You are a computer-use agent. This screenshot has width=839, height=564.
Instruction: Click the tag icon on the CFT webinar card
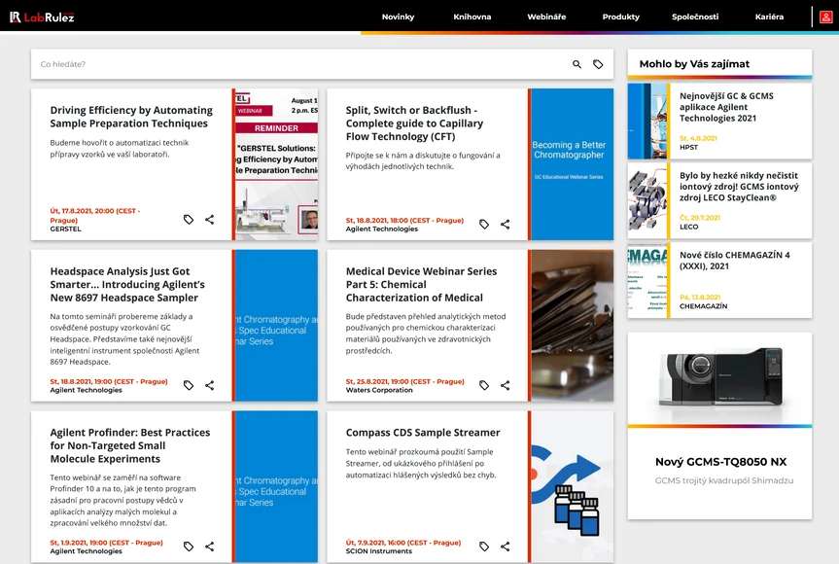483,225
